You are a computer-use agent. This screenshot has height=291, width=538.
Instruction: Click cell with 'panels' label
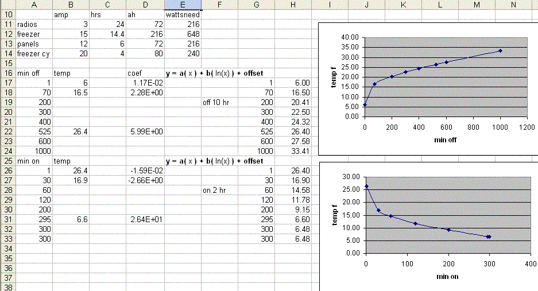[34, 44]
